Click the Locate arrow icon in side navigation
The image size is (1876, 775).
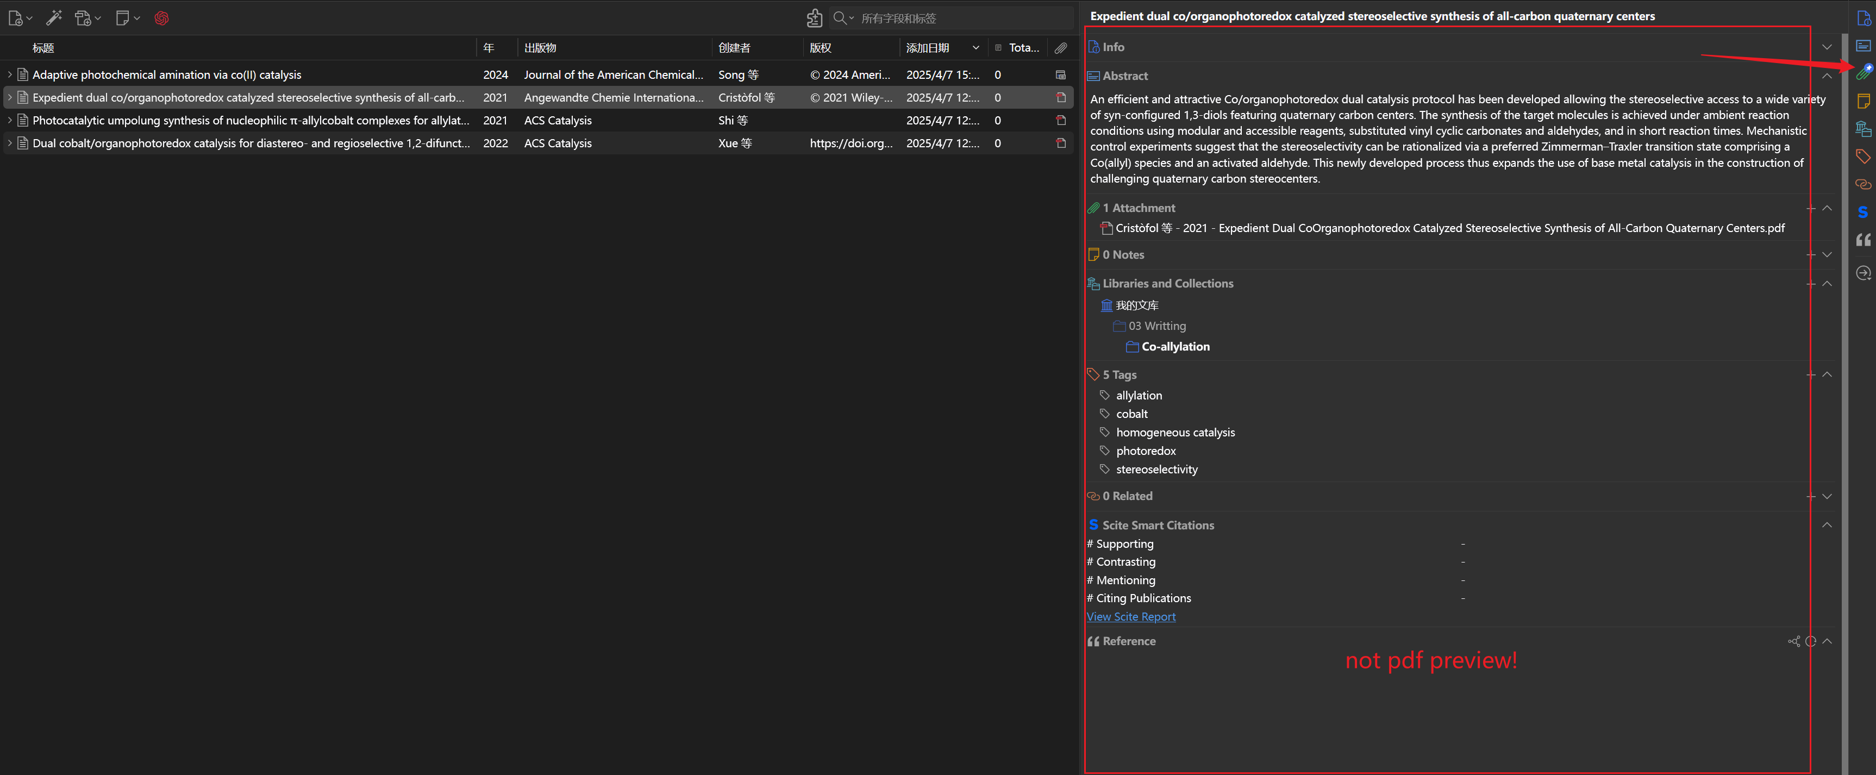tap(1863, 272)
